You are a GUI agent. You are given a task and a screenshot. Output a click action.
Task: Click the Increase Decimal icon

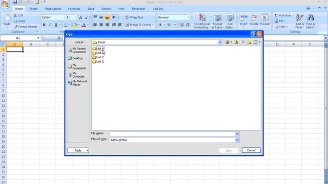(181, 25)
